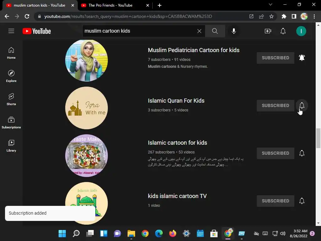Open File Explorer from taskbar
This screenshot has width=321, height=241.
coord(131,233)
